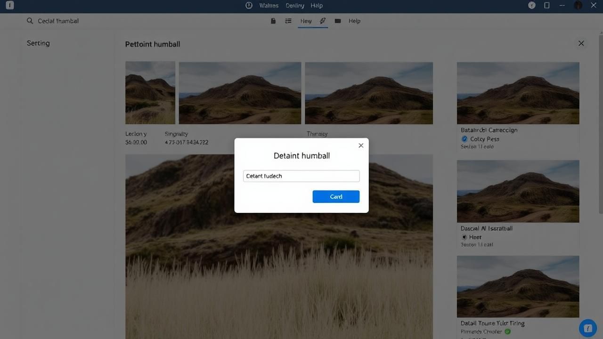Close the Detaint humball dialog
Viewport: 603px width, 339px height.
coord(361,145)
